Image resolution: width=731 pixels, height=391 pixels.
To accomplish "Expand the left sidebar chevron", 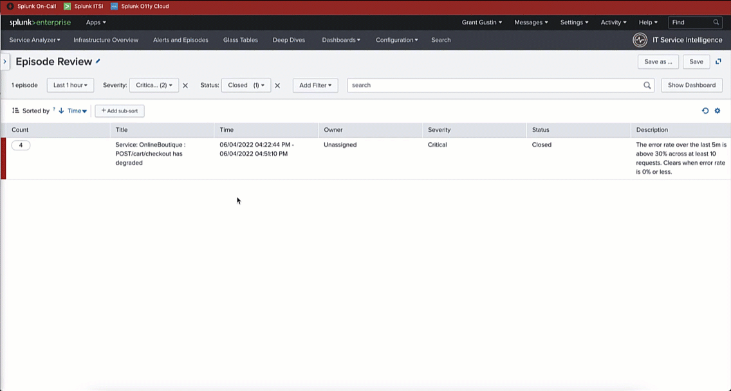I will (5, 62).
